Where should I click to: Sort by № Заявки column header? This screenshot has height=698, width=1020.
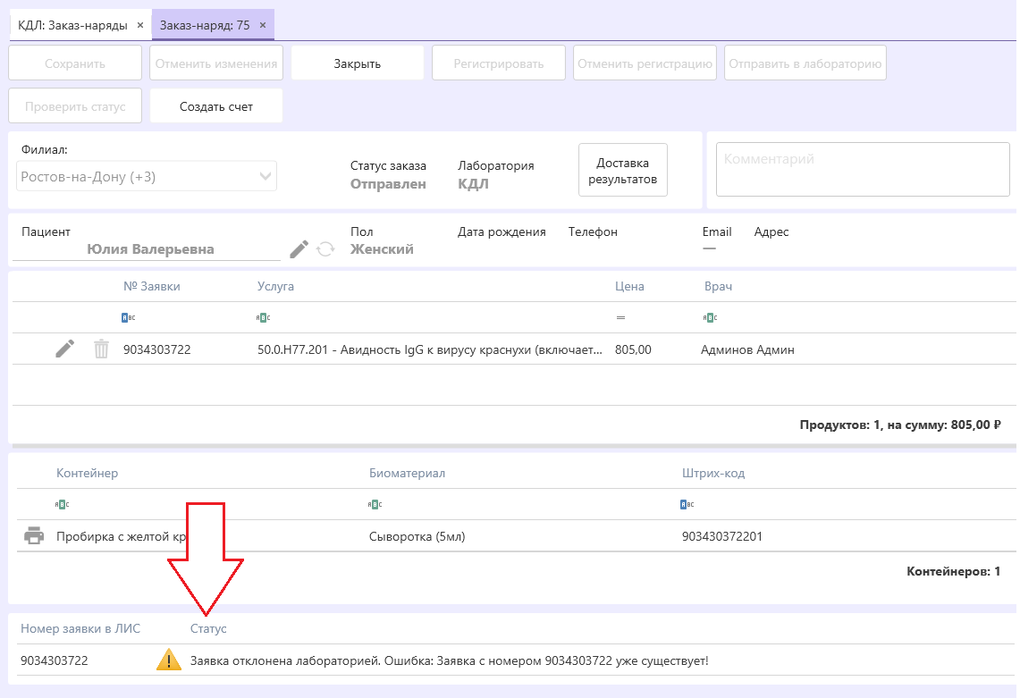(152, 286)
